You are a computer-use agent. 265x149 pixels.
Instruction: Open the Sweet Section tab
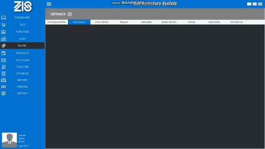[x=169, y=22]
